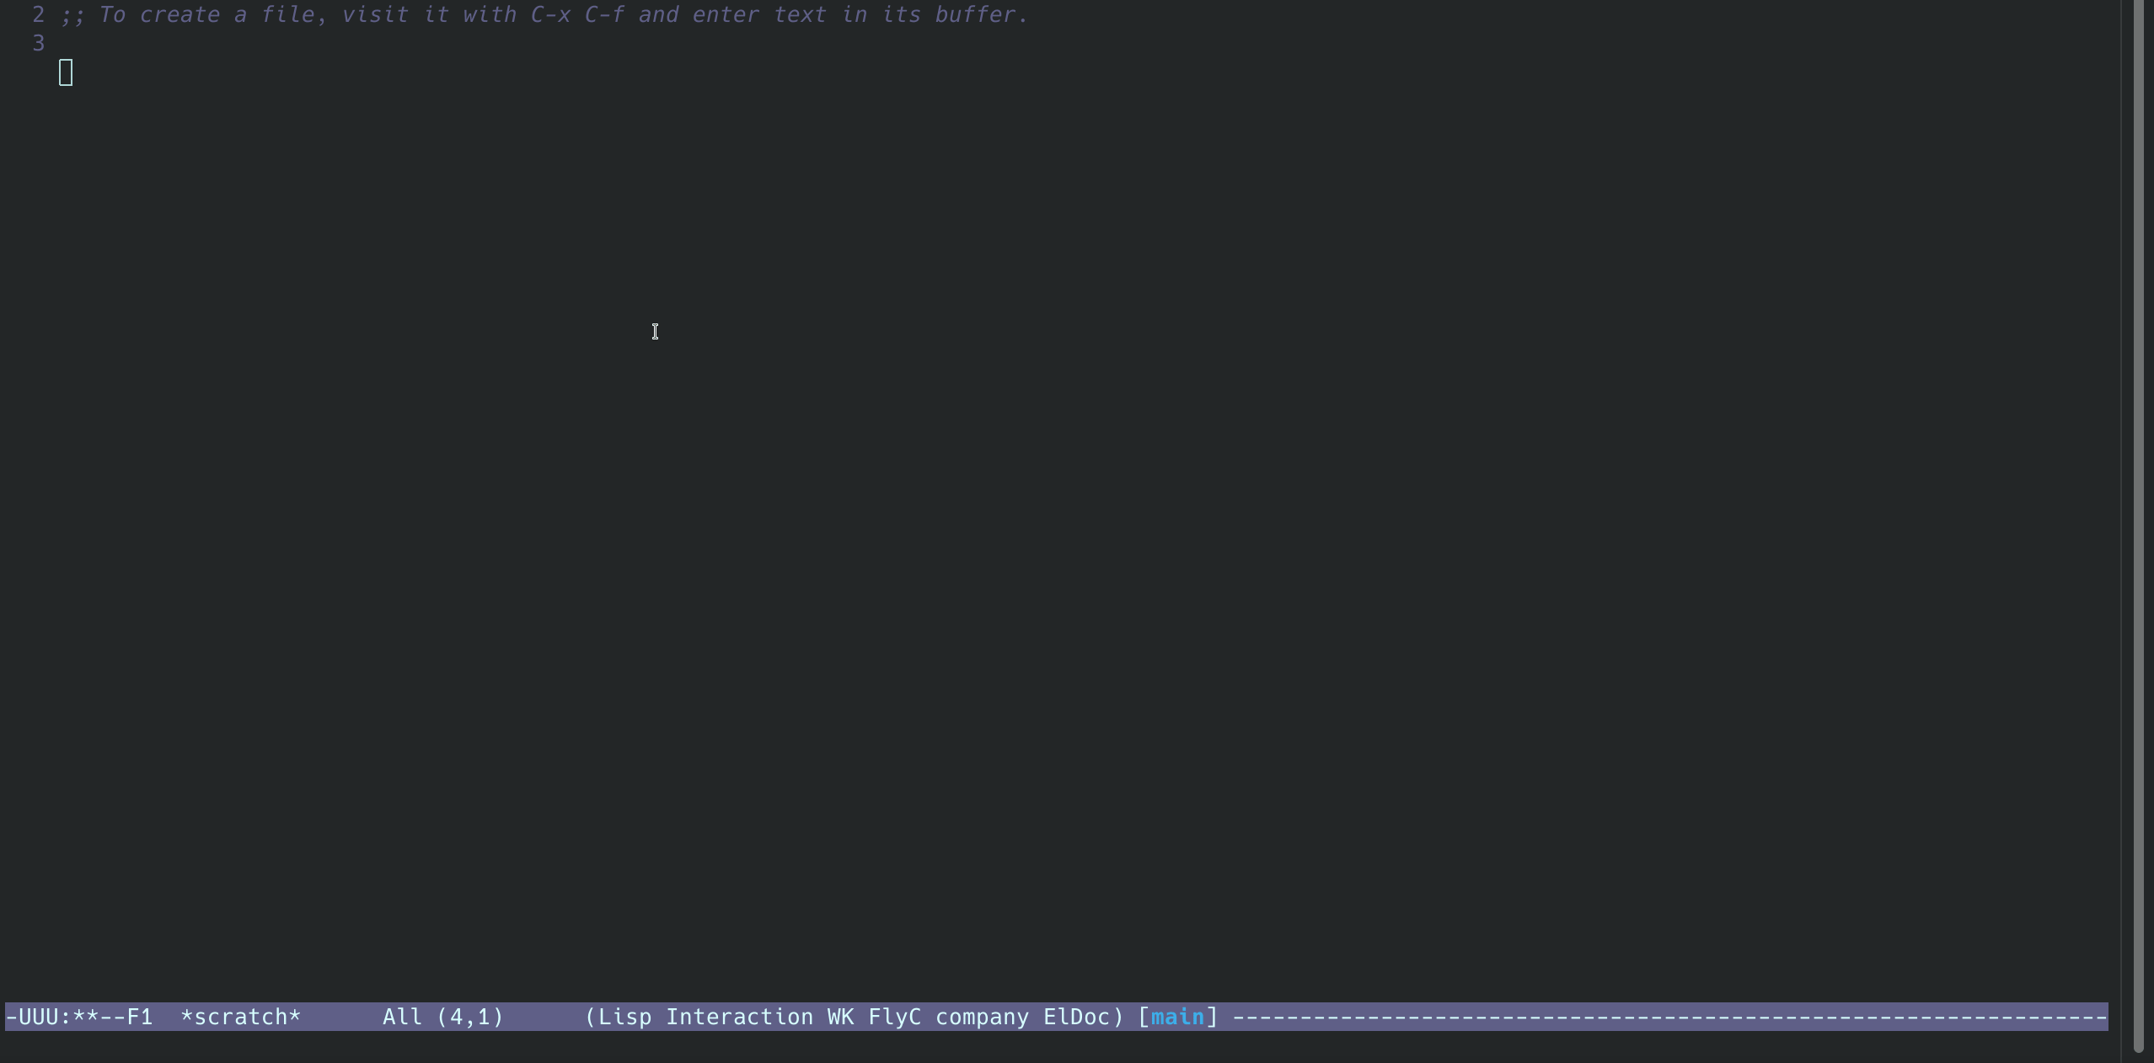Click the dashed filler of the mode line

tap(1670, 1017)
